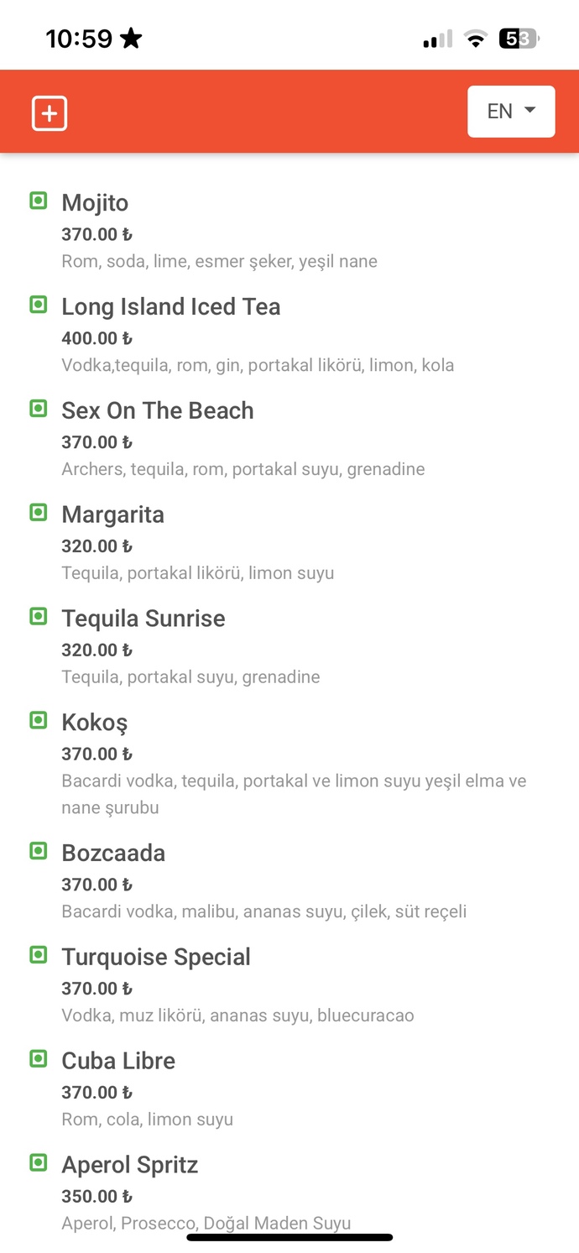
Task: Tap the green icon beside Kokoş
Action: pyautogui.click(x=39, y=720)
